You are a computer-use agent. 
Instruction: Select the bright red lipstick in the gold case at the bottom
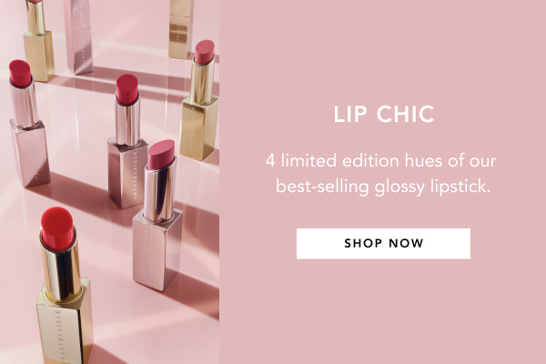pyautogui.click(x=65, y=286)
